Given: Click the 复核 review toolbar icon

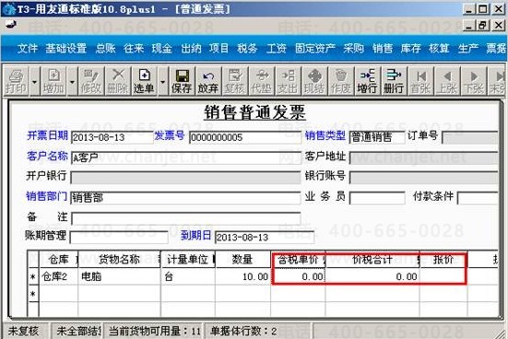Looking at the screenshot, I should (235, 81).
